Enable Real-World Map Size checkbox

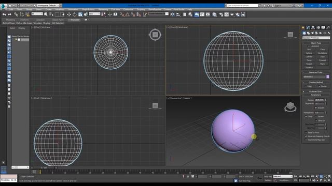pos(306,140)
